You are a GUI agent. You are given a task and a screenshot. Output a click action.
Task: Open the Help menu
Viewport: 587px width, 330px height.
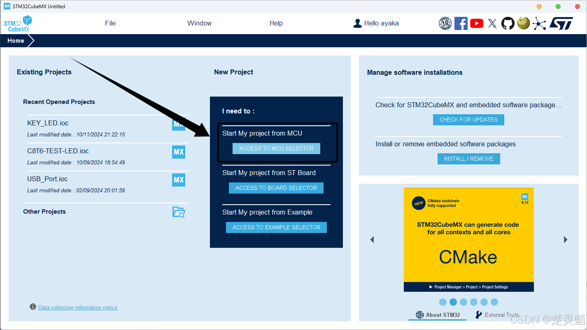(x=276, y=23)
